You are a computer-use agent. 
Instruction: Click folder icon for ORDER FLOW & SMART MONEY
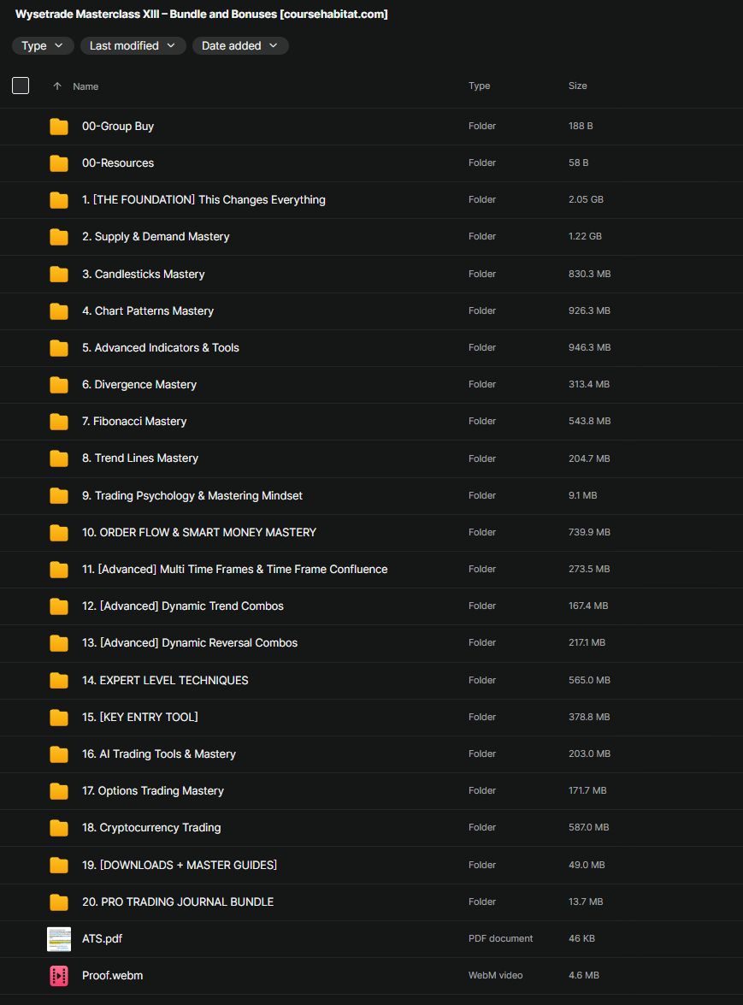point(59,533)
